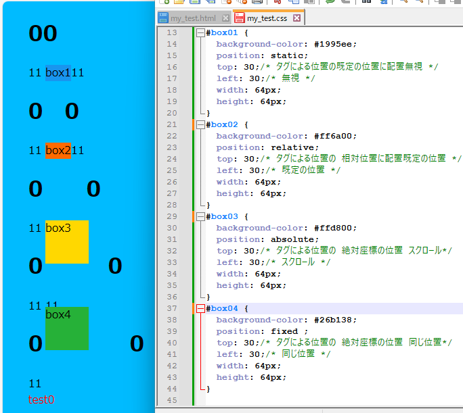Screen dimensions: 463x413
Task: Close the my_test.html tab
Action: pyautogui.click(x=225, y=18)
